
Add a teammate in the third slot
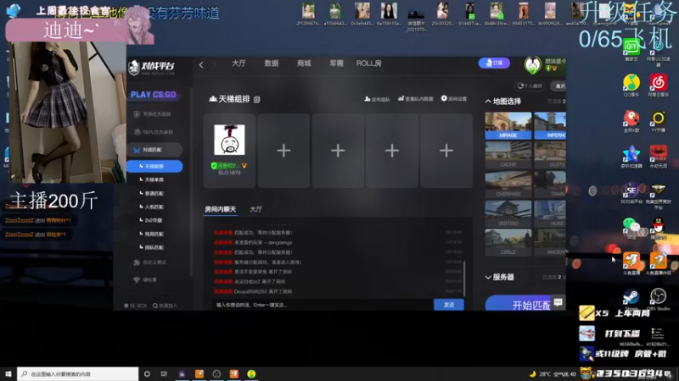tap(338, 151)
